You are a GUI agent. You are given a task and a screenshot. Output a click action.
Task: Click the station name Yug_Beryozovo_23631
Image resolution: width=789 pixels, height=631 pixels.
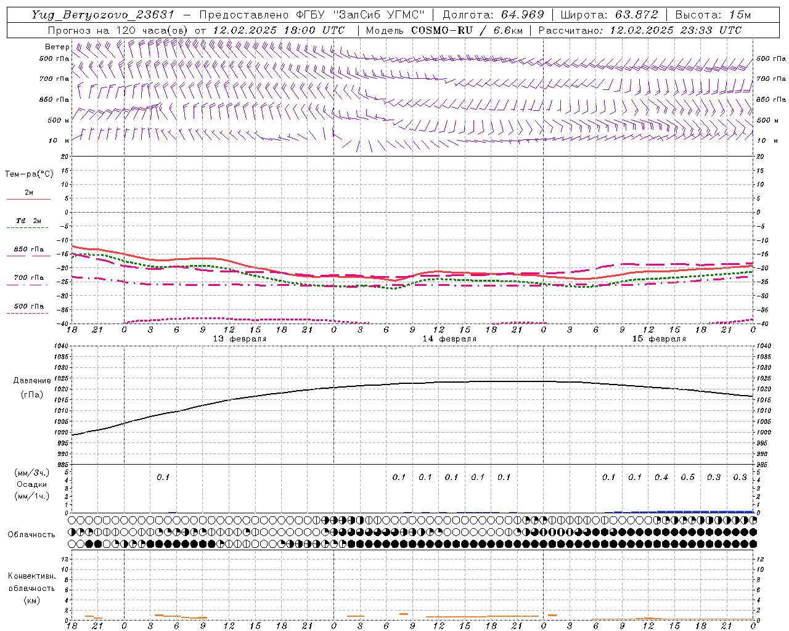click(x=103, y=15)
